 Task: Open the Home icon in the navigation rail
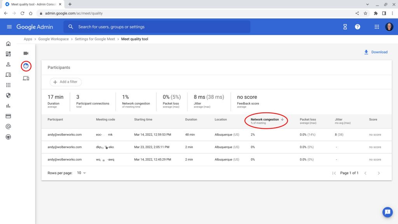click(10, 44)
